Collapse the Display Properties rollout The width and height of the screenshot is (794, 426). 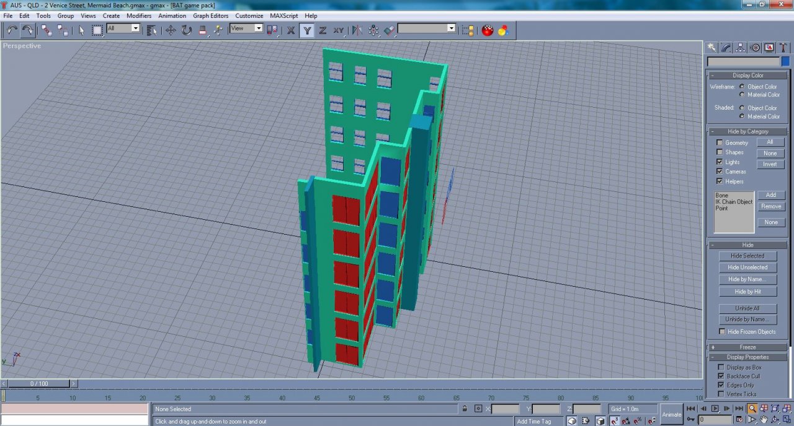point(747,357)
